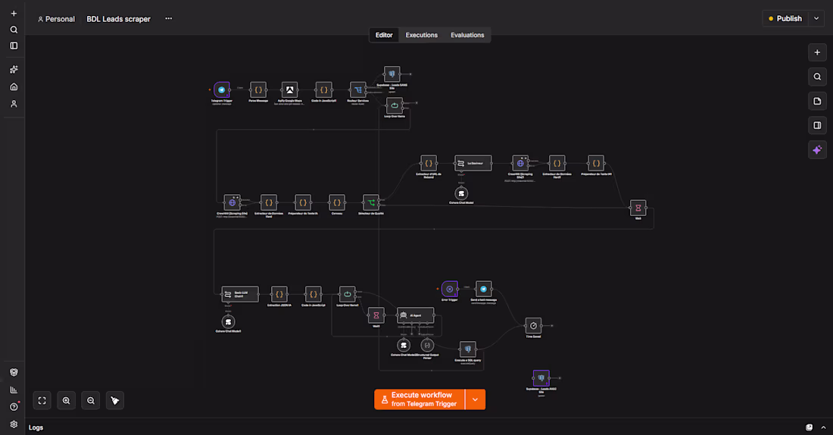Open the canvas search magnifier button

coord(817,77)
